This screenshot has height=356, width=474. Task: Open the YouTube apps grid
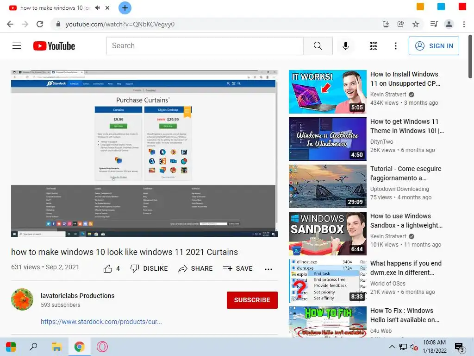[374, 46]
